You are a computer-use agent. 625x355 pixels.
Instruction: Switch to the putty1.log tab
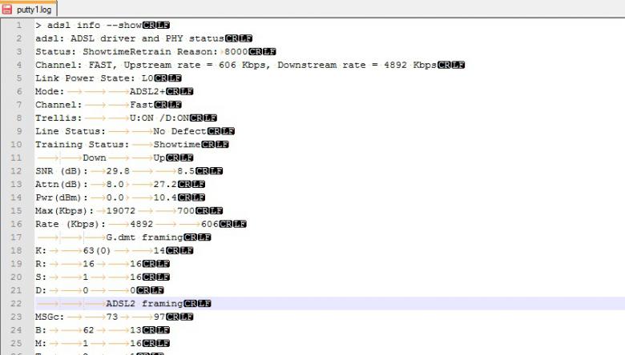click(x=33, y=9)
